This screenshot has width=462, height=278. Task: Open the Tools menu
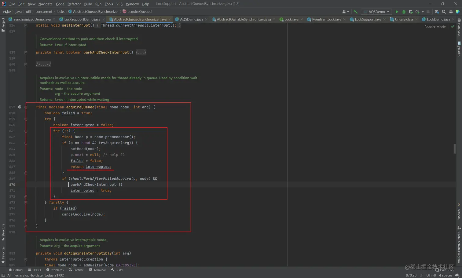click(109, 4)
